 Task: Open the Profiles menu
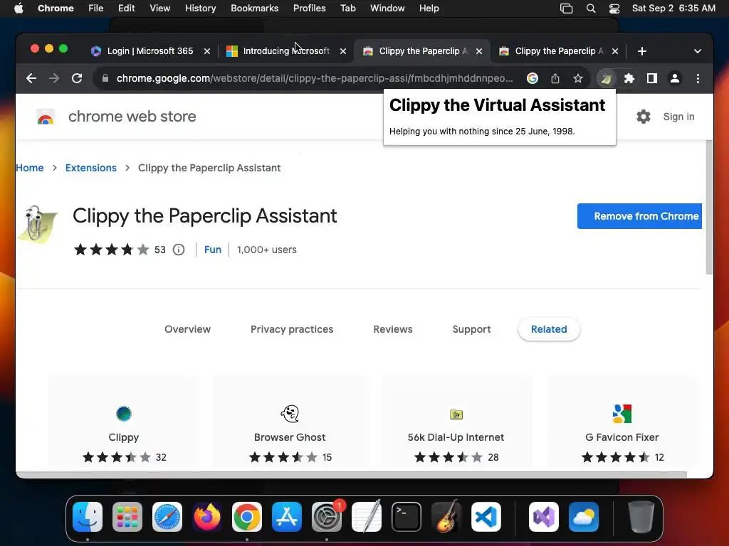click(x=309, y=9)
